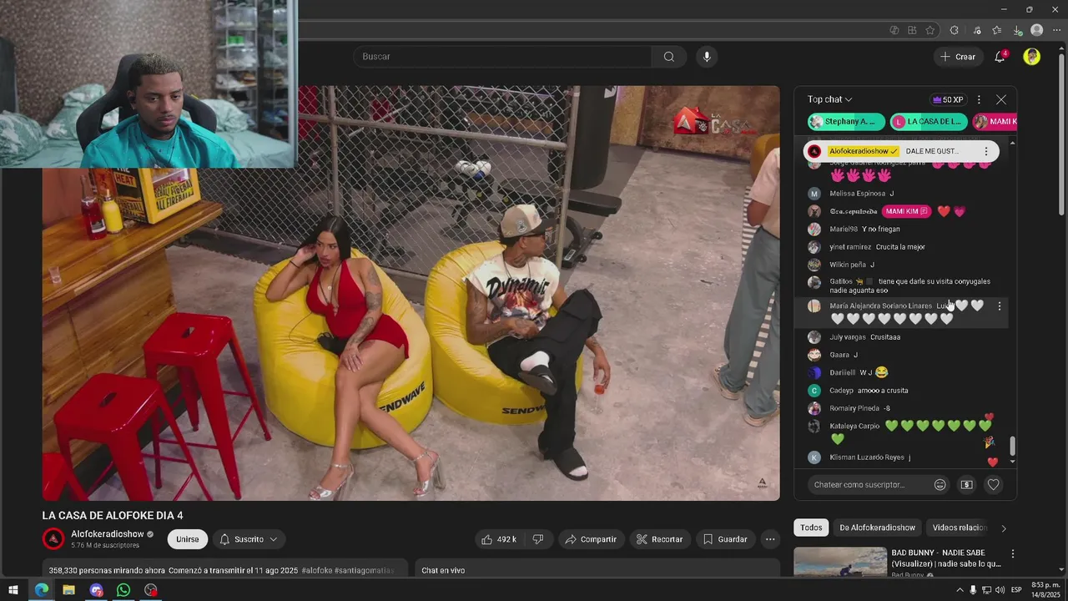Image resolution: width=1068 pixels, height=601 pixels.
Task: Open Stephany A. super chat chip
Action: tap(846, 122)
